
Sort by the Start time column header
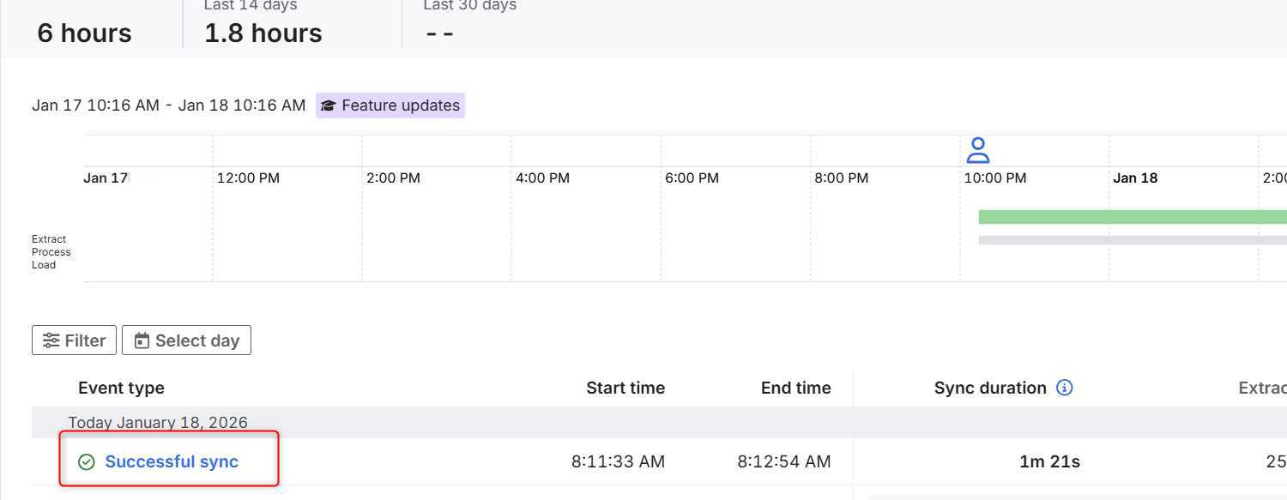coord(625,388)
